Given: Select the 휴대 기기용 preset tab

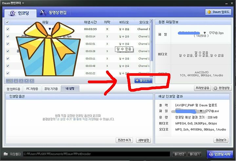Looking at the screenshot, I should pyautogui.click(x=51, y=89).
